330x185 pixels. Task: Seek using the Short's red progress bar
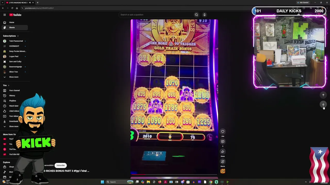pyautogui.click(x=174, y=174)
